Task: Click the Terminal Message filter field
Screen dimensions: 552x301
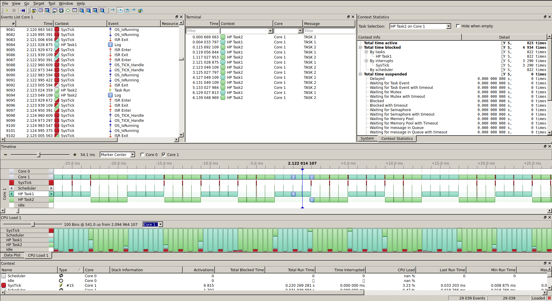Action: click(x=329, y=31)
